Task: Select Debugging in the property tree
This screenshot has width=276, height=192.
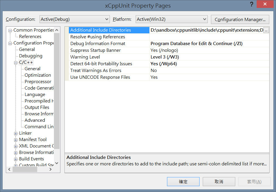Action: click(x=31, y=56)
